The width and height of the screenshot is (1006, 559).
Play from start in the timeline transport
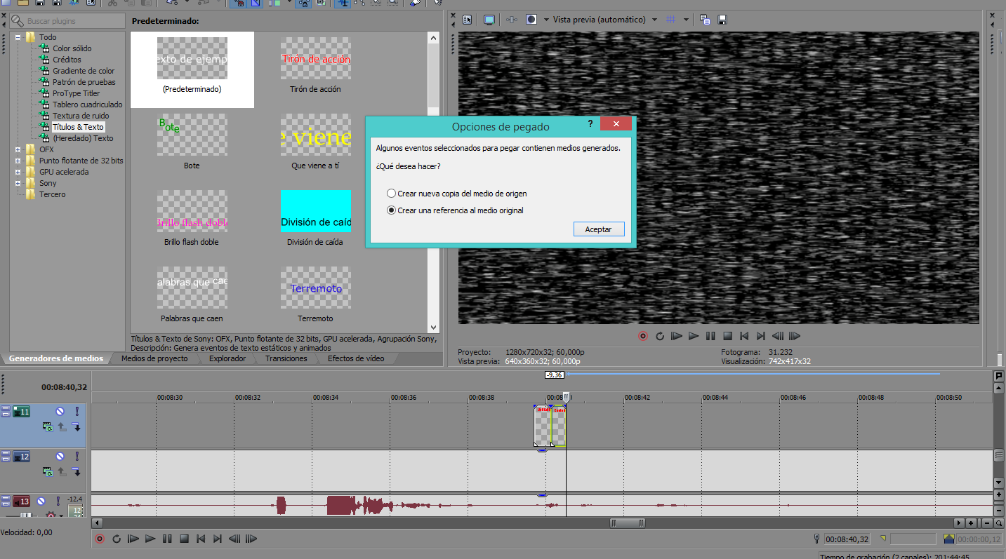pos(133,539)
